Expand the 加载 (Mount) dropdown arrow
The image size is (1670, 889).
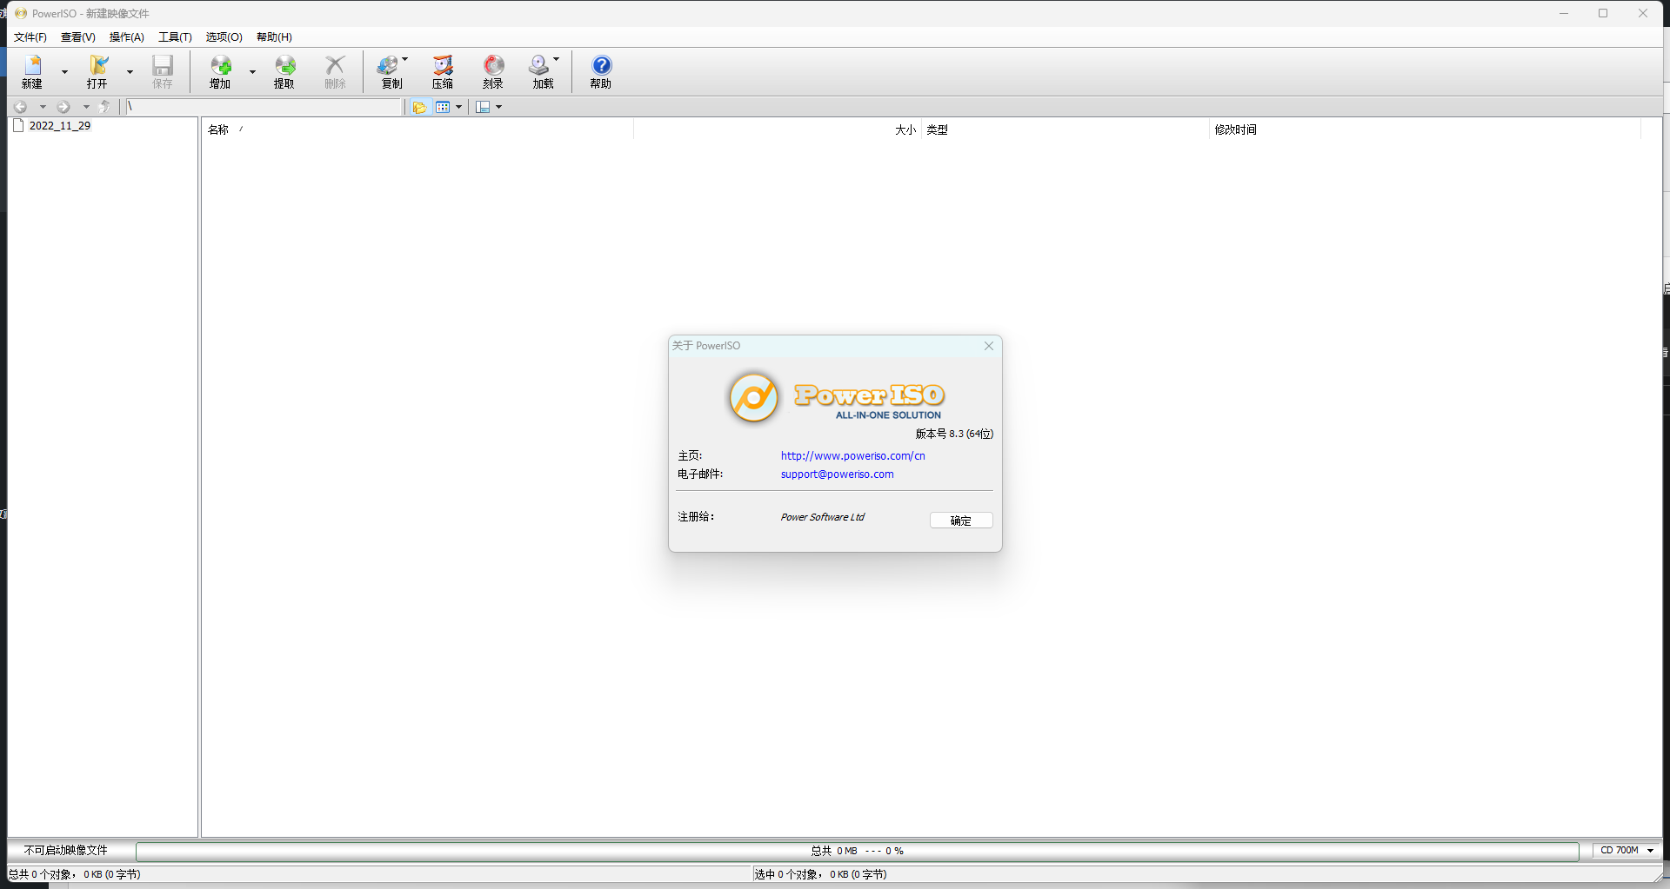click(x=557, y=60)
